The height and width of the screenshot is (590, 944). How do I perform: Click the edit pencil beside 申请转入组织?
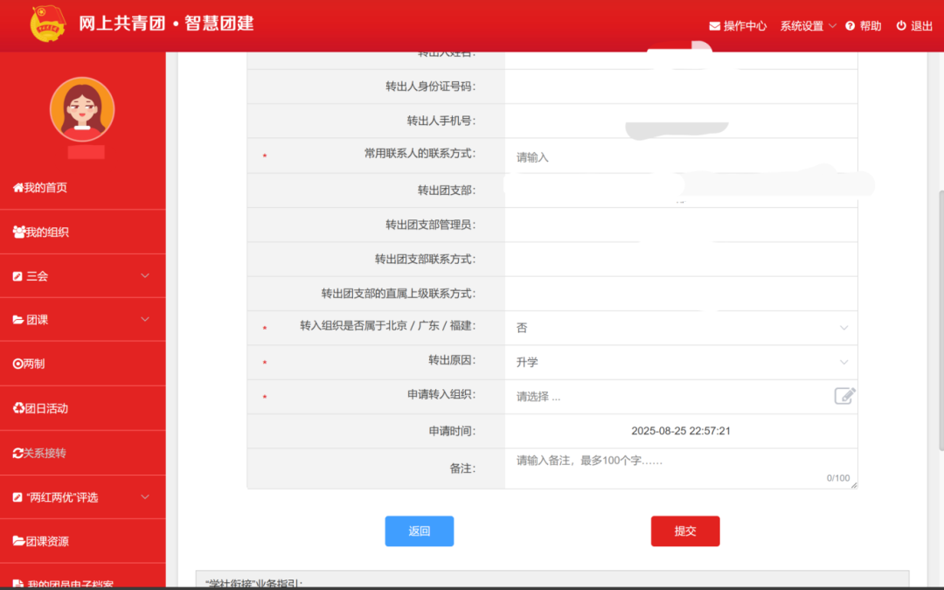coord(843,396)
